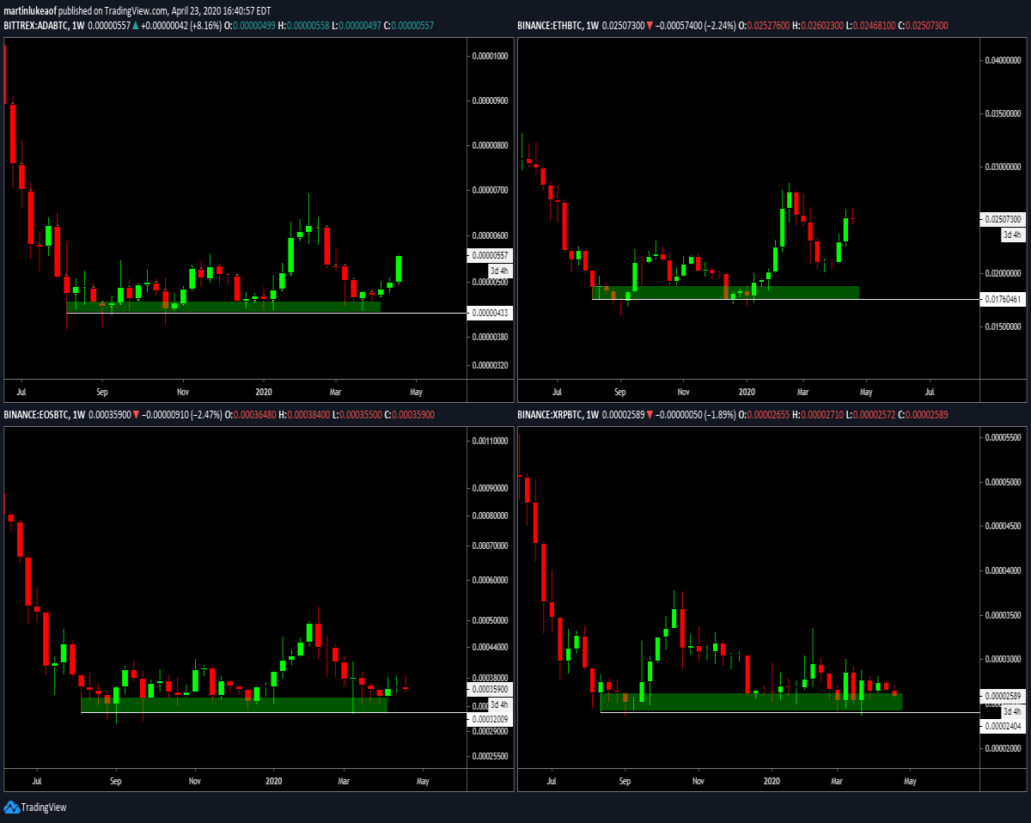
Task: Click the second Jul label on ETHBTC time axis
Action: point(930,391)
